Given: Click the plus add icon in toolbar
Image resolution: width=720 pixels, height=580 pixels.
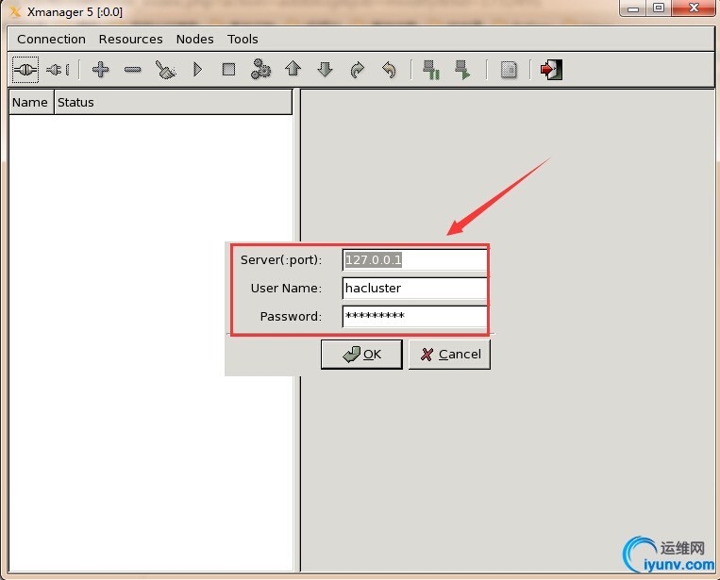Looking at the screenshot, I should (100, 70).
